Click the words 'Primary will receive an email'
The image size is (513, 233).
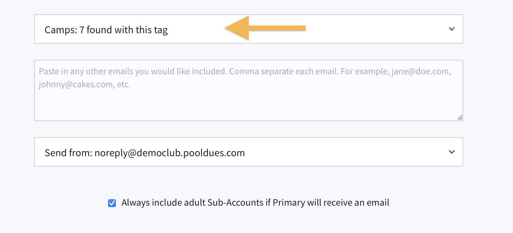tap(331, 203)
